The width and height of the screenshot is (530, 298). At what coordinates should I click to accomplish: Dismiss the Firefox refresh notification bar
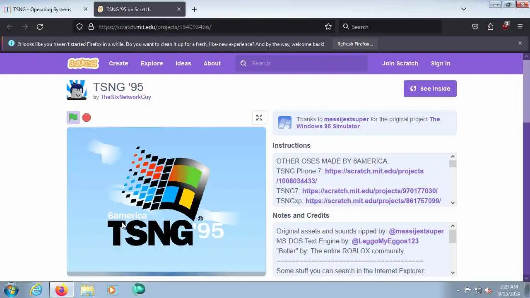click(x=520, y=43)
